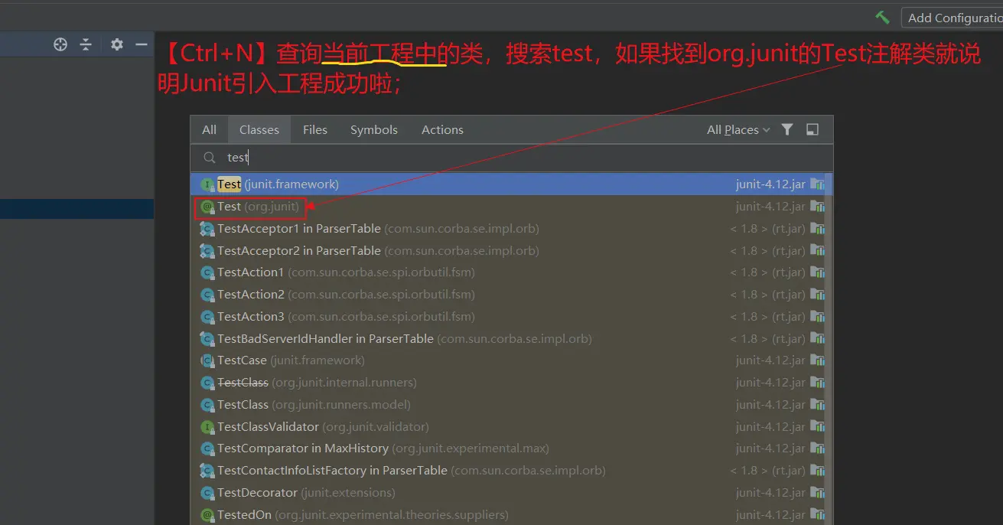Collapse all via the project panel icon
Screen dimensions: 1003x525
coord(86,44)
